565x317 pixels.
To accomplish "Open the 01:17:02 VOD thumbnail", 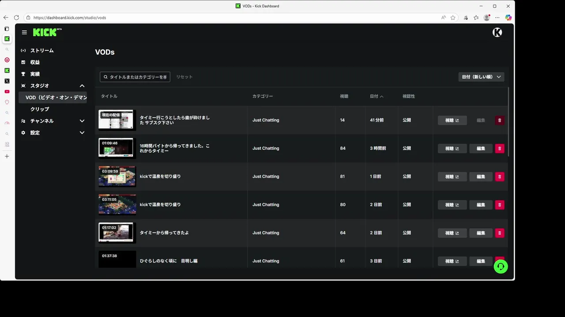I will point(117,233).
